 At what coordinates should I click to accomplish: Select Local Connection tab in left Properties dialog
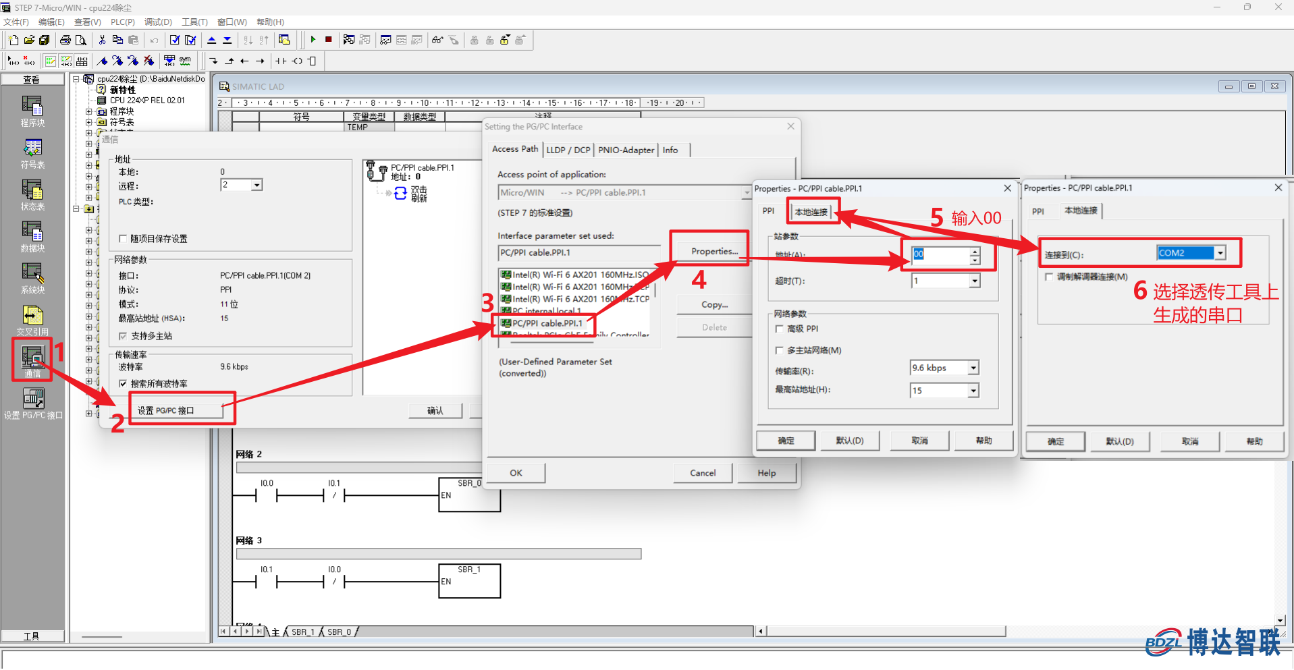pos(811,212)
